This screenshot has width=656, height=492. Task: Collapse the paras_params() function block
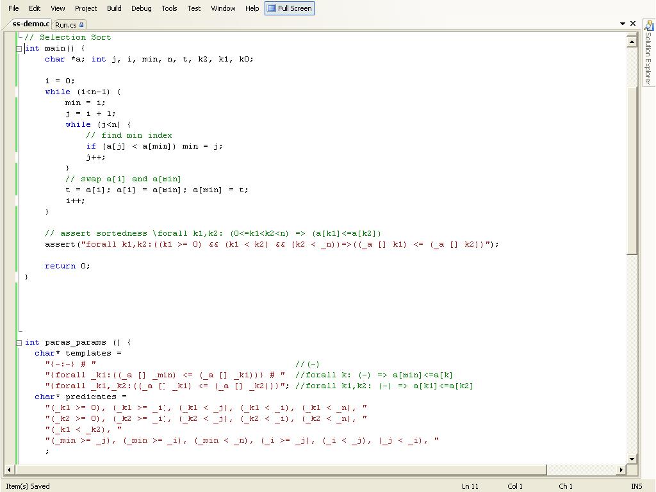pyautogui.click(x=19, y=343)
